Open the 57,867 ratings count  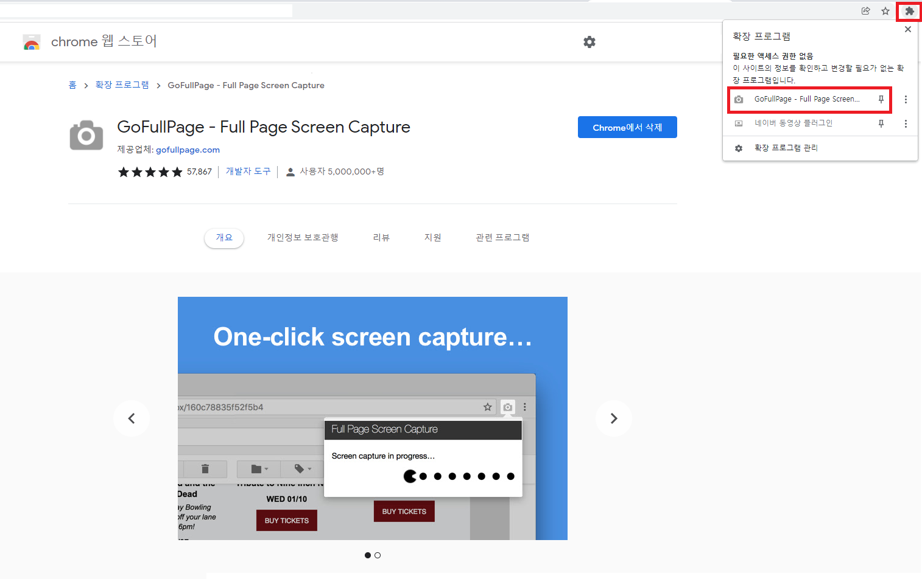pyautogui.click(x=199, y=172)
